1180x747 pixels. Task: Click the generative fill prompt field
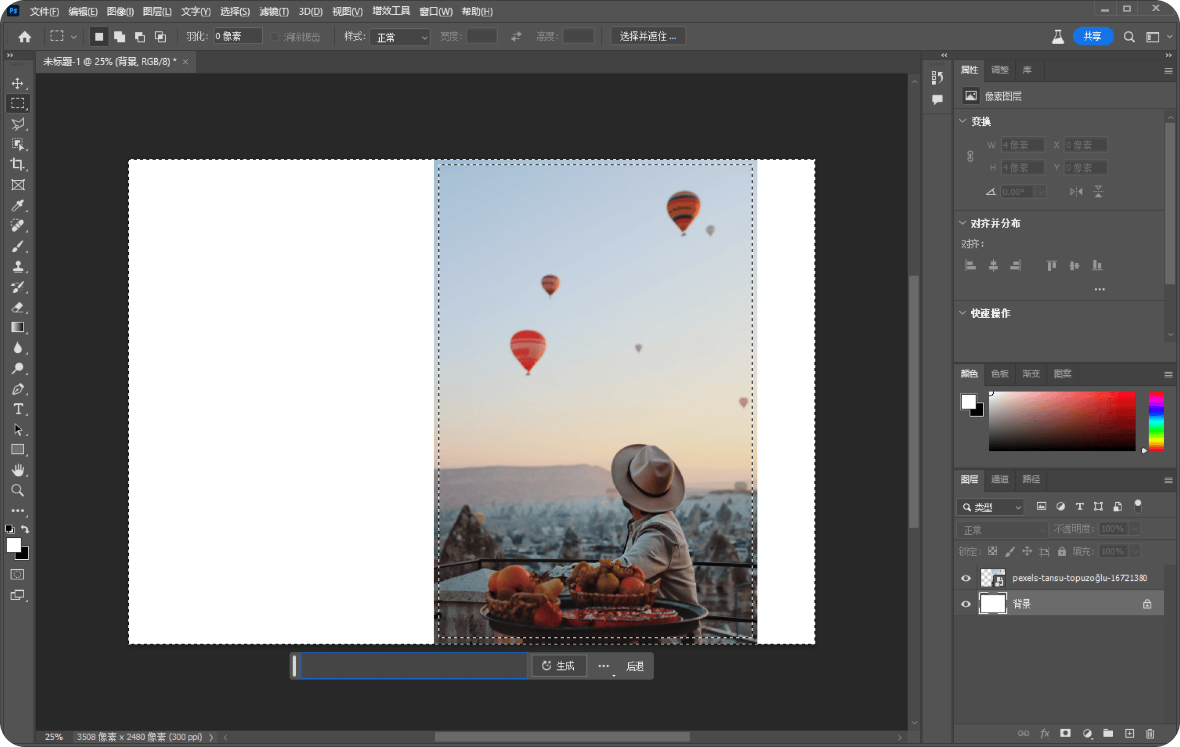tap(413, 666)
